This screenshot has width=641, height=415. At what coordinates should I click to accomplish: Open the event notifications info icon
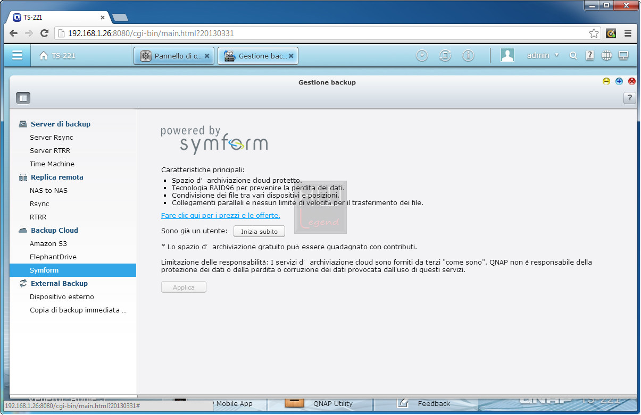[468, 56]
